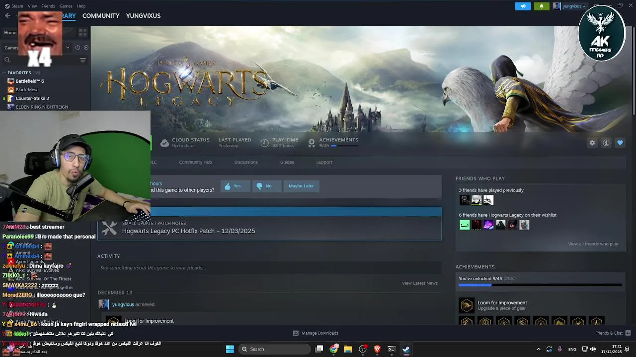Image resolution: width=636 pixels, height=357 pixels.
Task: Sort library by recent activity clock icon
Action: coord(78,48)
